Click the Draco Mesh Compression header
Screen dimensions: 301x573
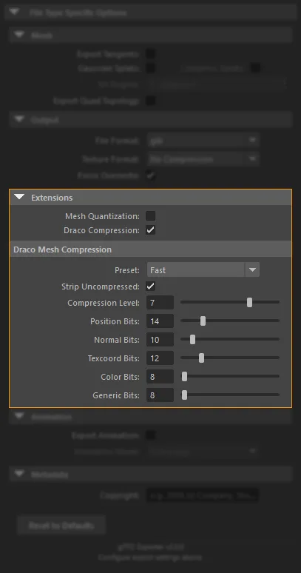(x=150, y=249)
